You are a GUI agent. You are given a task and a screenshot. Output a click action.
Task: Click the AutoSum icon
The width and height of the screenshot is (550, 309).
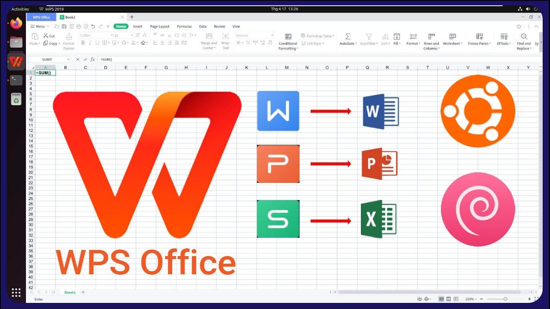coord(348,36)
